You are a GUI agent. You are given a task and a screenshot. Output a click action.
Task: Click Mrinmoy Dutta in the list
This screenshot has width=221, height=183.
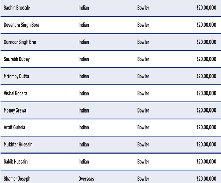pos(16,76)
